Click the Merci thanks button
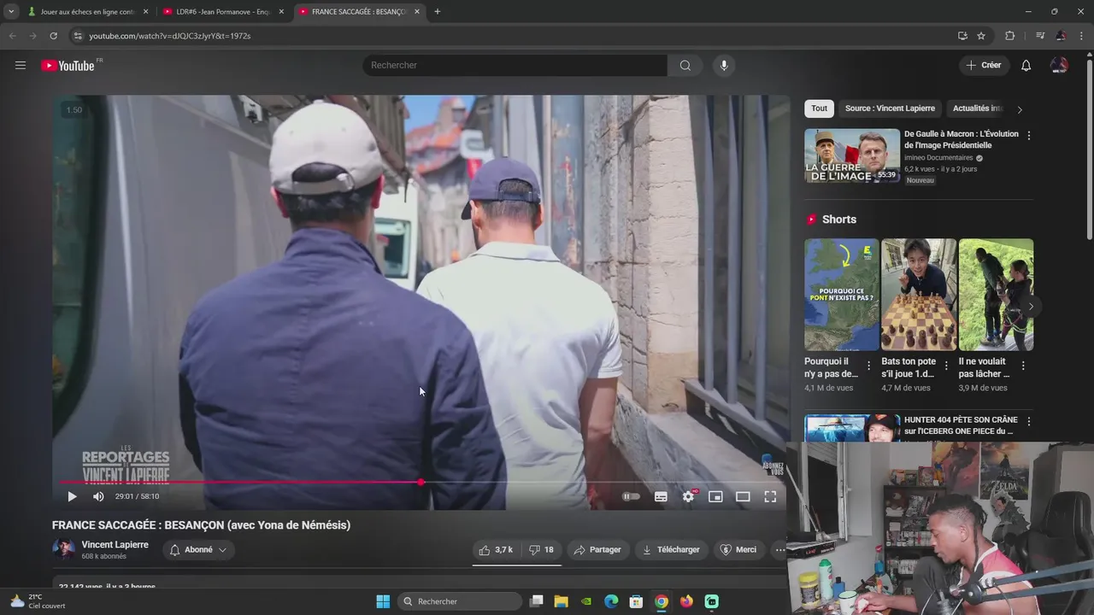Image resolution: width=1094 pixels, height=615 pixels. click(x=738, y=550)
